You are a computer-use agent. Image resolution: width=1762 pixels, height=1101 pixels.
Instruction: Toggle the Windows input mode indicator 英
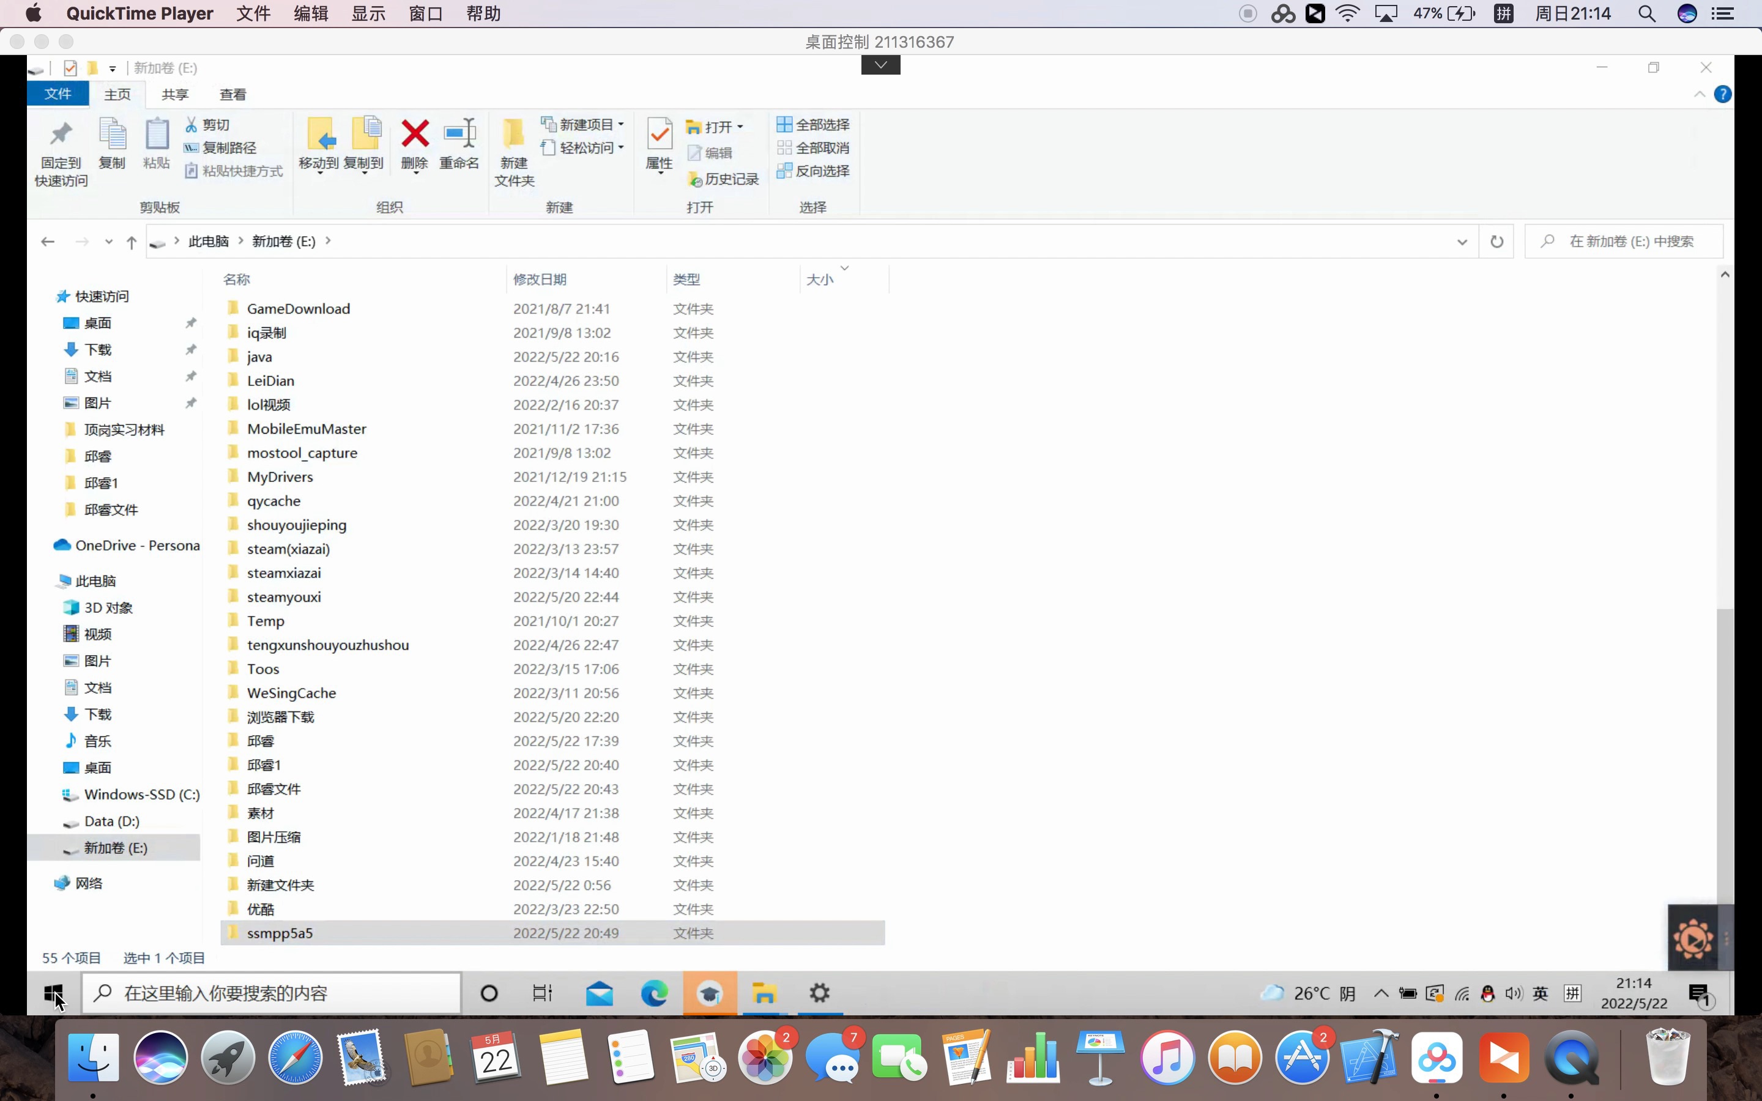pos(1540,993)
